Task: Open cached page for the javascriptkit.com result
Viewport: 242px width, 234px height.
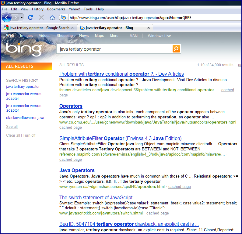Action: (158, 213)
